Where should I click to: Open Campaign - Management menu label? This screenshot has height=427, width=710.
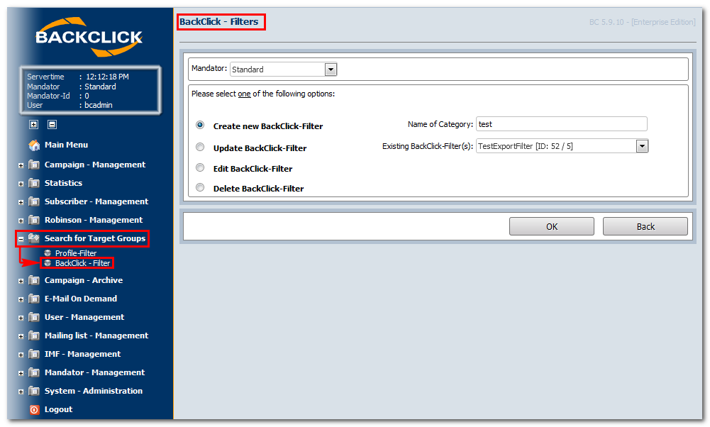(x=95, y=165)
